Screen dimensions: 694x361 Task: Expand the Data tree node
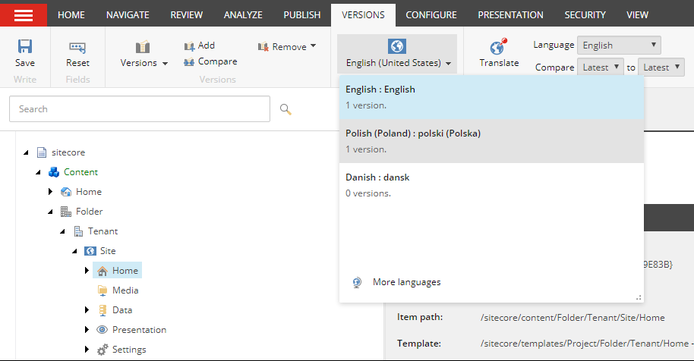[87, 309]
